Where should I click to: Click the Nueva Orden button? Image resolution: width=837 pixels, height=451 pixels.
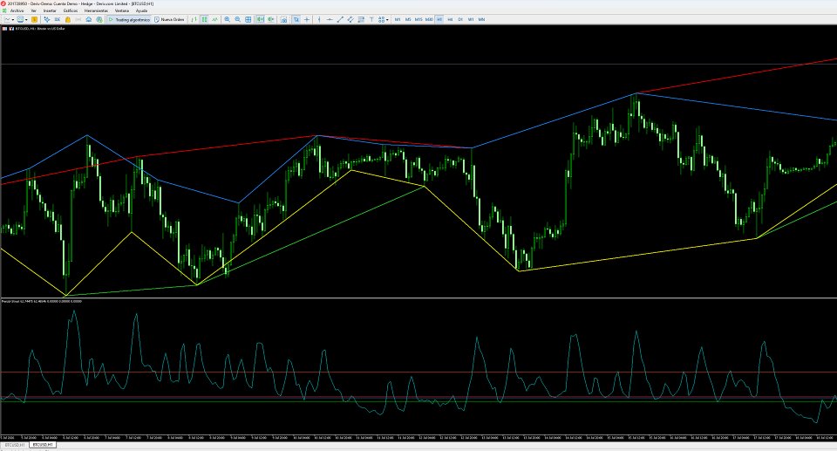click(169, 19)
